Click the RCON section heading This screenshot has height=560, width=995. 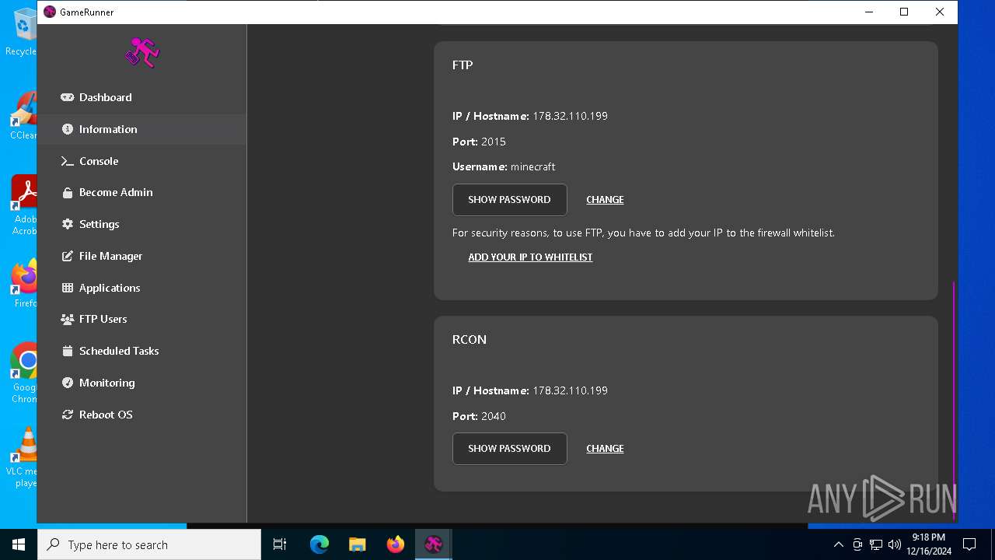(x=470, y=340)
